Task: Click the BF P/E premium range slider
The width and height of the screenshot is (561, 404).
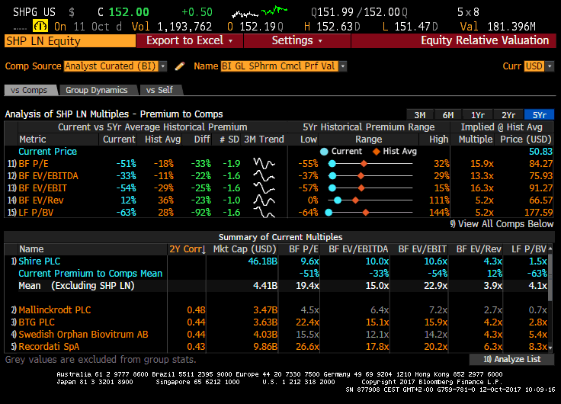Action: pos(370,164)
